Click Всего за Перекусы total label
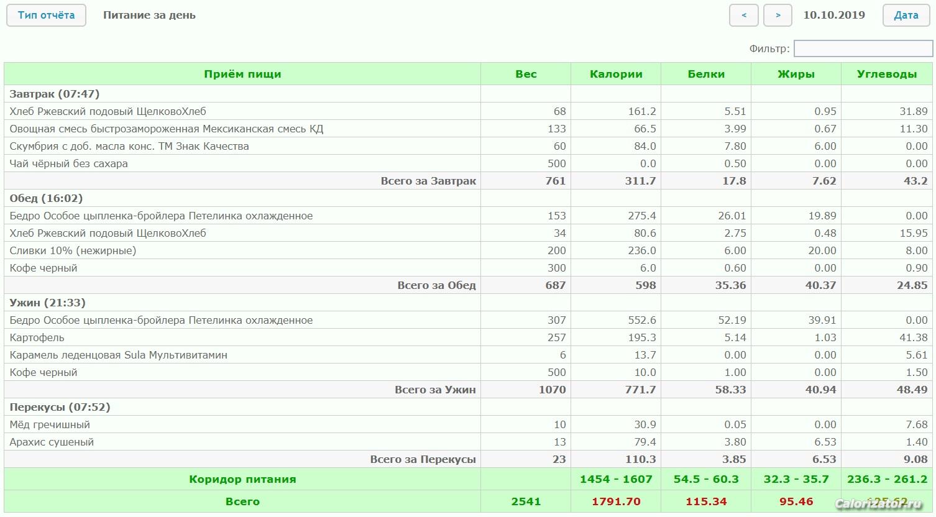This screenshot has width=936, height=517. coord(423,459)
